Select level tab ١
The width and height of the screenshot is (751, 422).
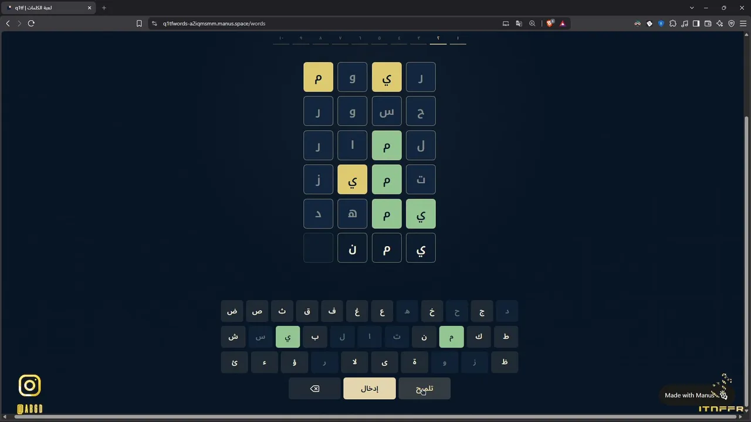tap(458, 39)
